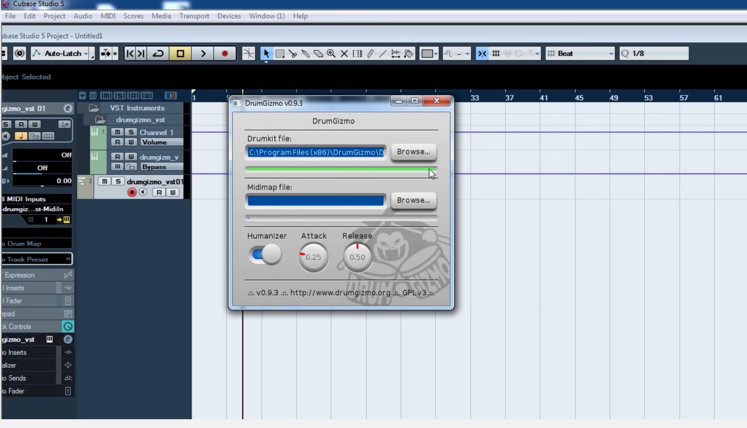This screenshot has height=428, width=747.
Task: Toggle the transport Cycle loop button
Action: (158, 54)
